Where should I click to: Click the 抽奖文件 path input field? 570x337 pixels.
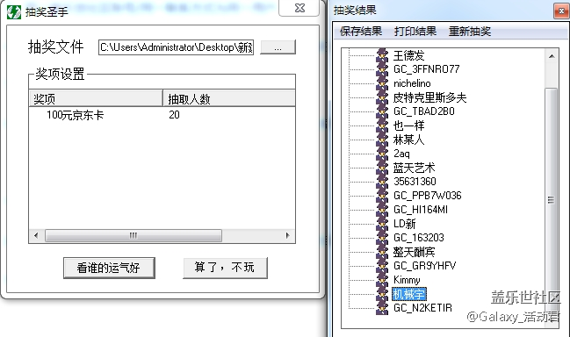tap(176, 47)
